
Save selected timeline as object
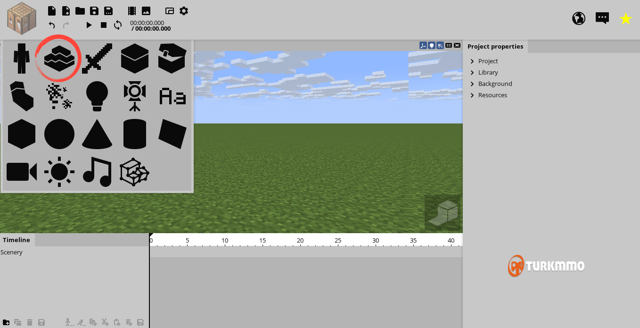(x=41, y=322)
